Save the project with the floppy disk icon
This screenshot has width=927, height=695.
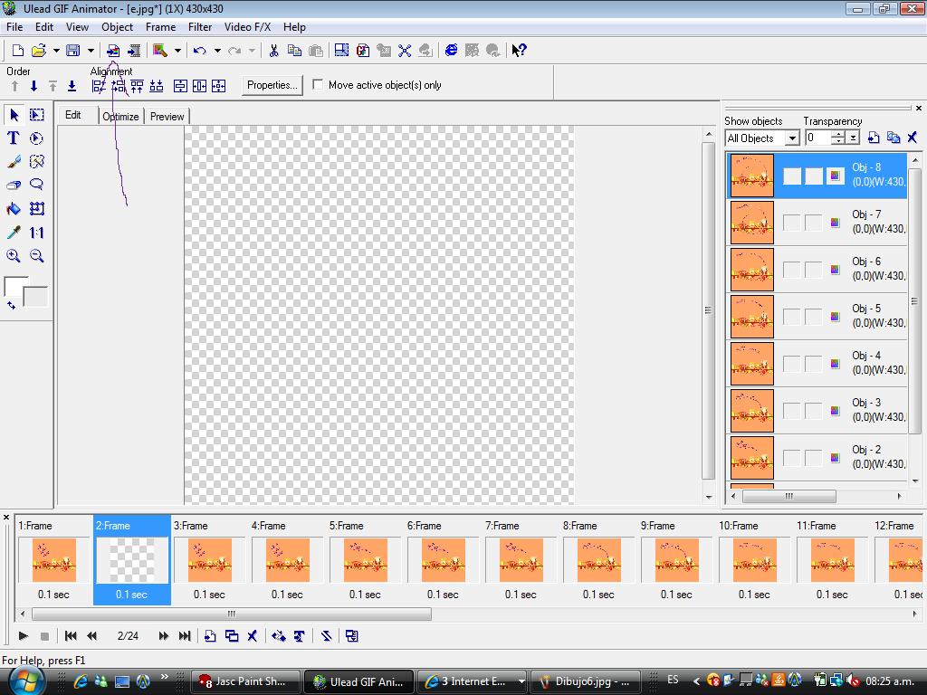[72, 51]
